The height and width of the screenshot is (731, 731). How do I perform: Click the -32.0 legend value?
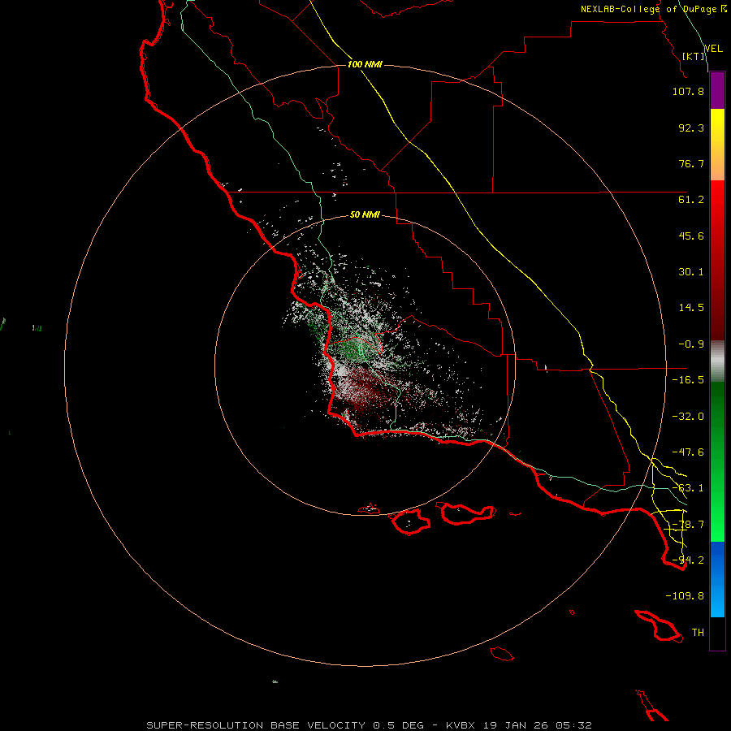tap(688, 417)
